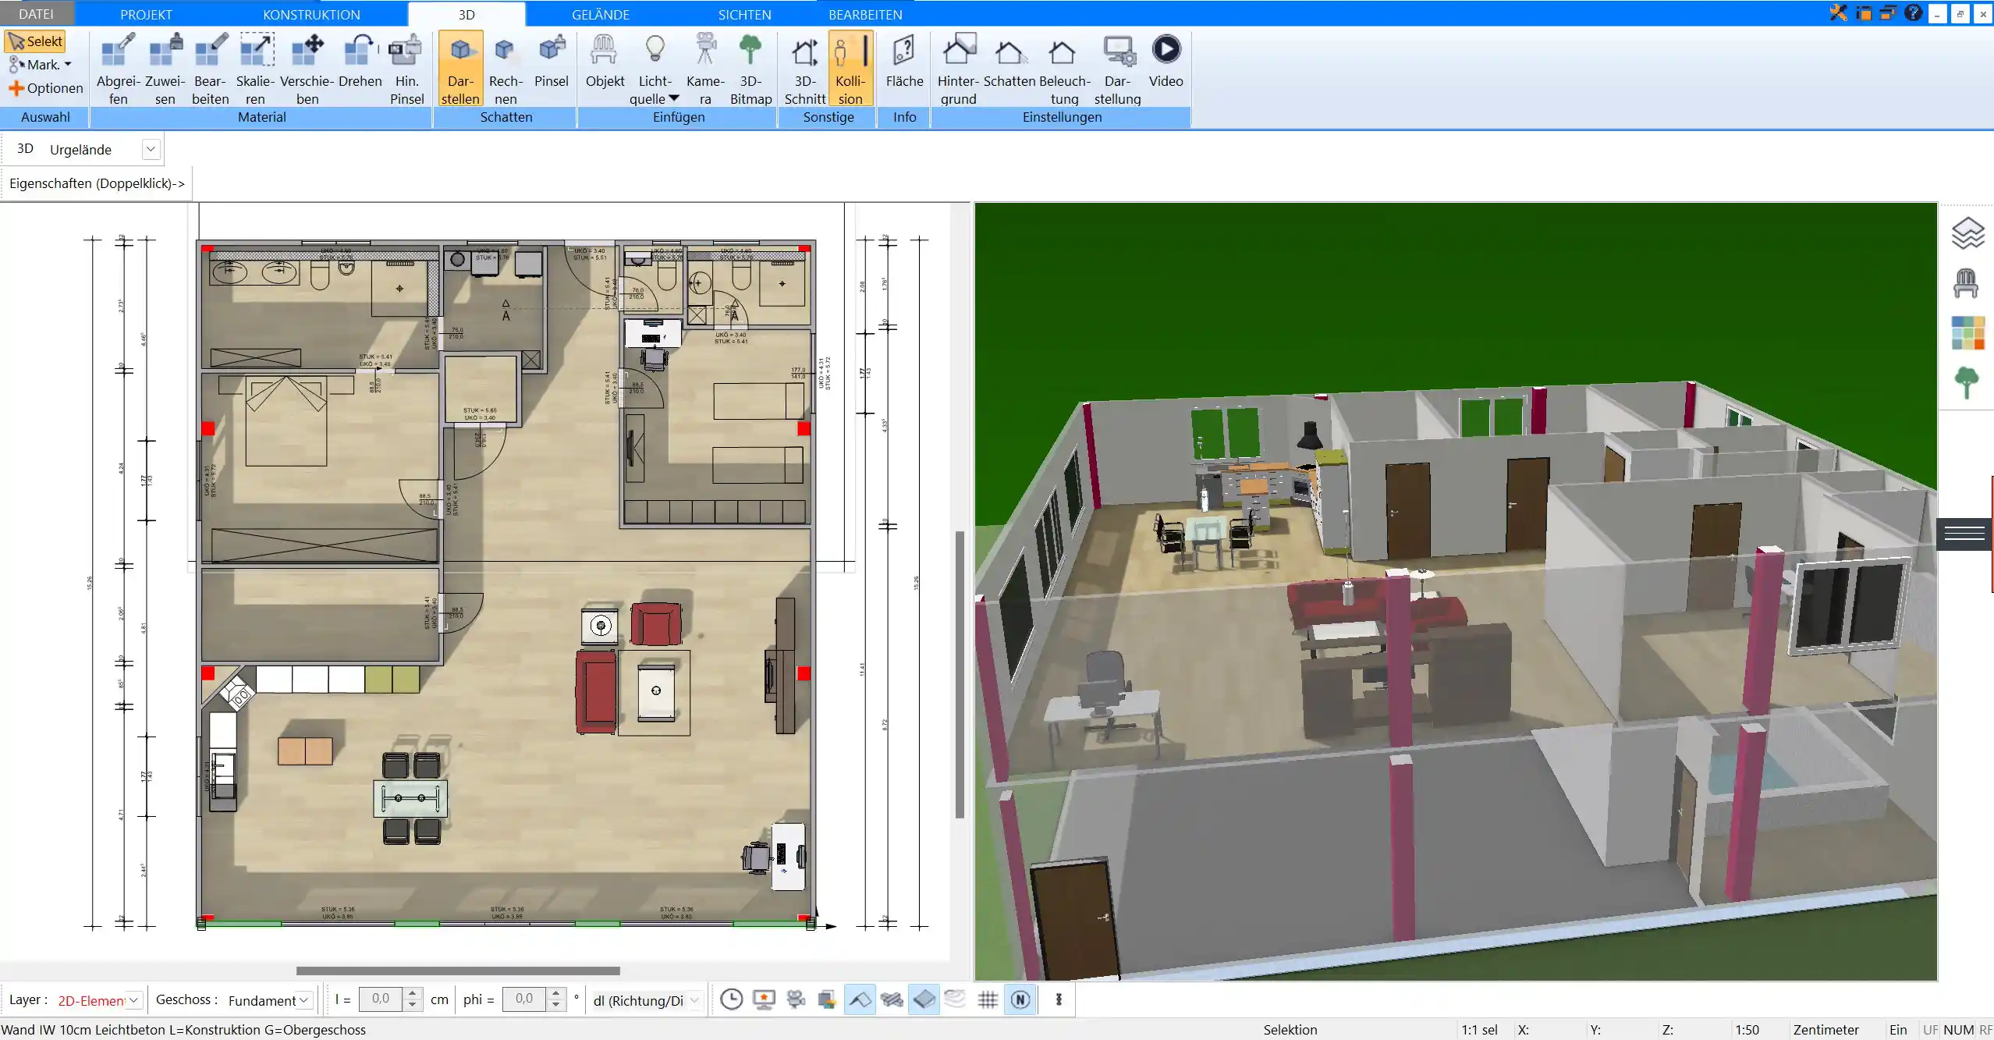Insert a Kamera
Screen dimensions: 1994x1040
pyautogui.click(x=705, y=69)
